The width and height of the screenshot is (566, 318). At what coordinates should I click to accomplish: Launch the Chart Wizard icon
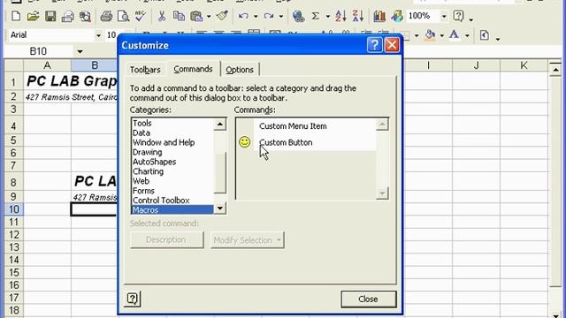[379, 16]
